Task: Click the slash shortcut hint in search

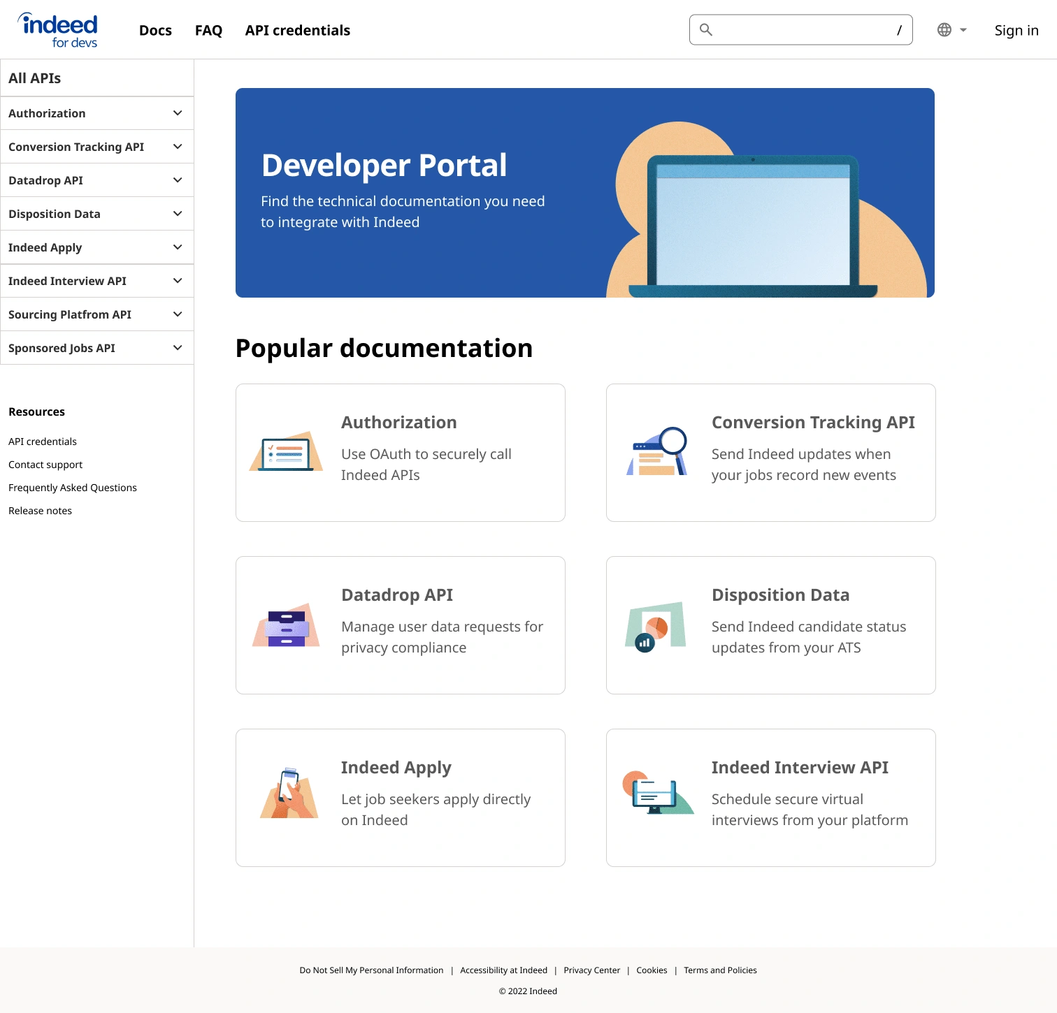Action: coord(899,30)
